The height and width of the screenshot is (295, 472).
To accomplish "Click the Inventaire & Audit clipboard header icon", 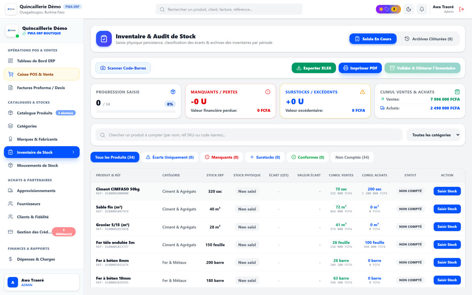I will click(104, 39).
